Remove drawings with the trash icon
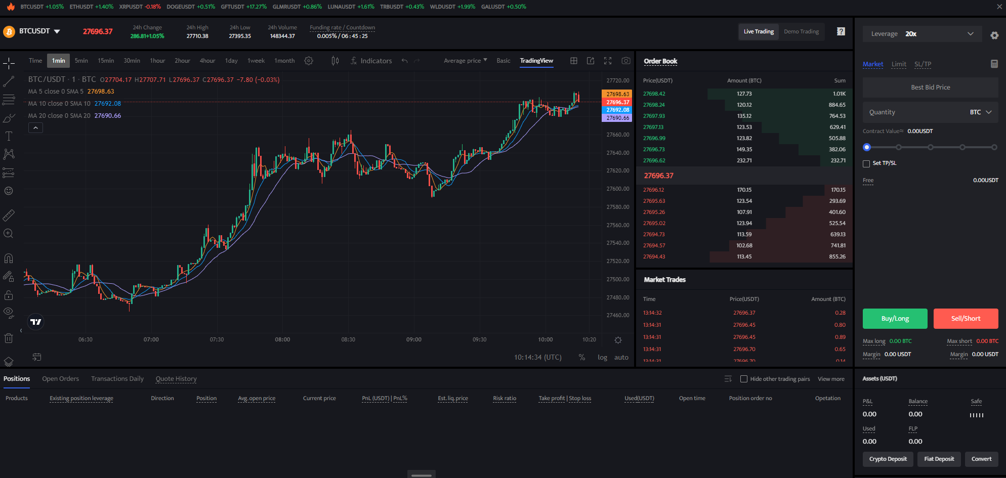The width and height of the screenshot is (1006, 478). [x=9, y=338]
